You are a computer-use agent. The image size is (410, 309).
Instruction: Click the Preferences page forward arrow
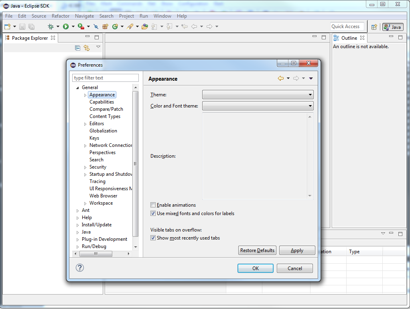point(296,78)
